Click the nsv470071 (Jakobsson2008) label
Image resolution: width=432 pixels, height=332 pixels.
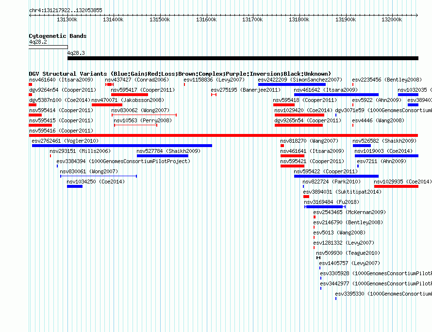click(x=128, y=100)
